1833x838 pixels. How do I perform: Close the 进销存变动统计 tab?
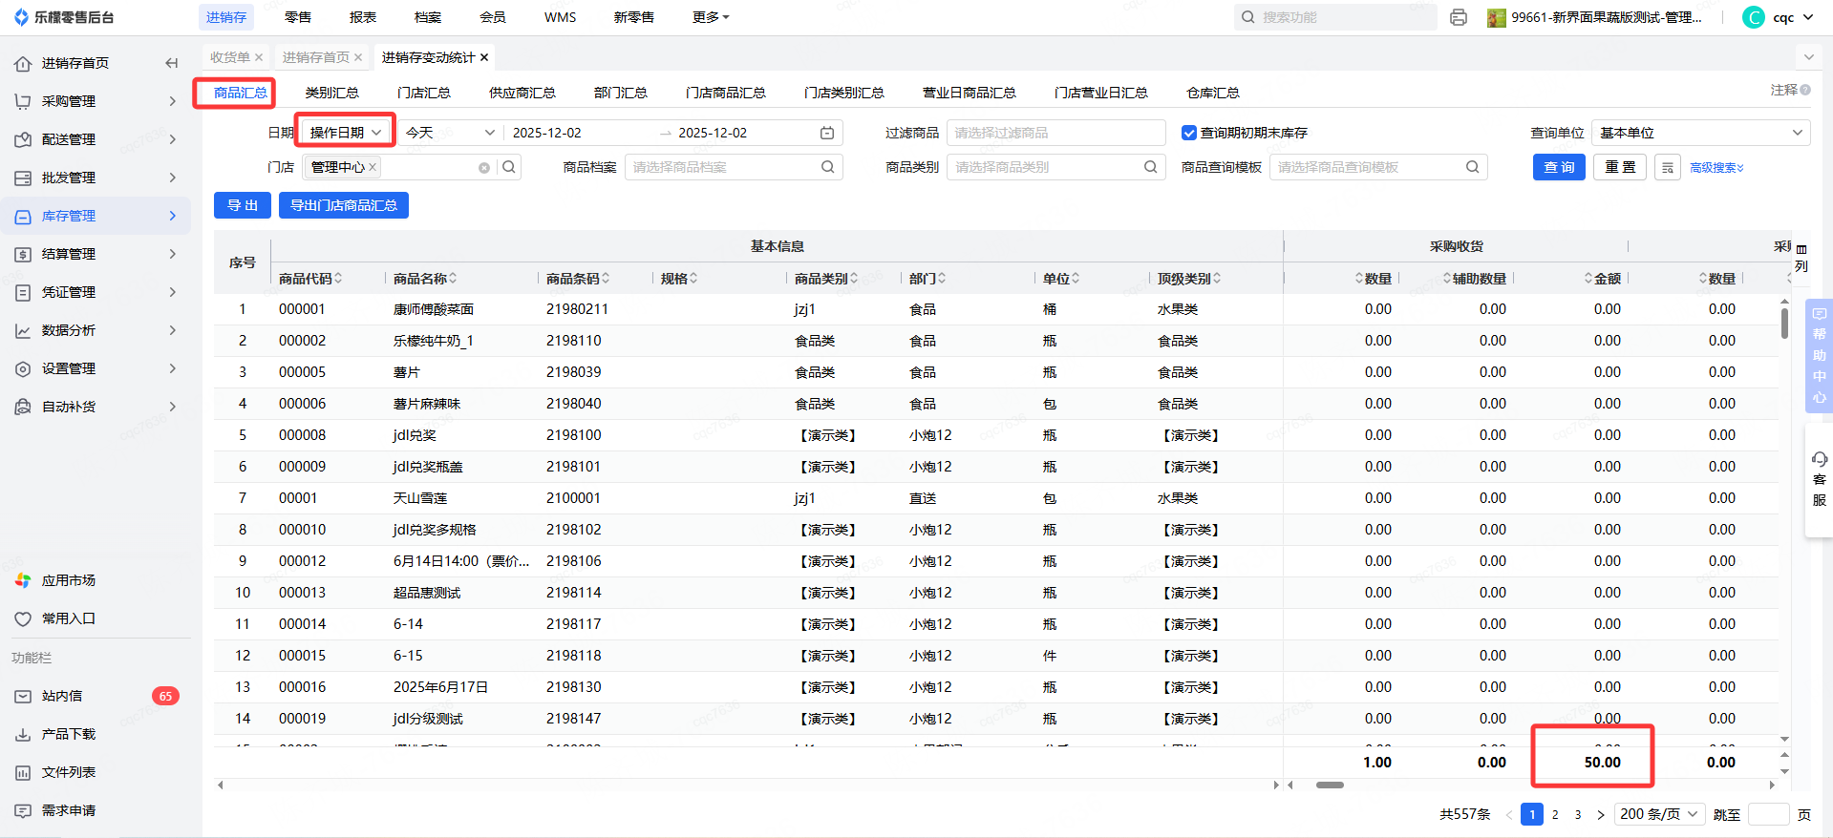[484, 57]
